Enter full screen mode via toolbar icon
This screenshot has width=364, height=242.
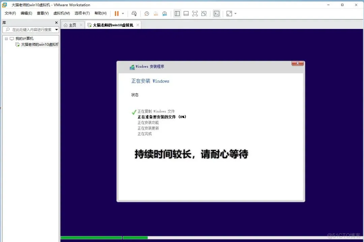(x=195, y=14)
